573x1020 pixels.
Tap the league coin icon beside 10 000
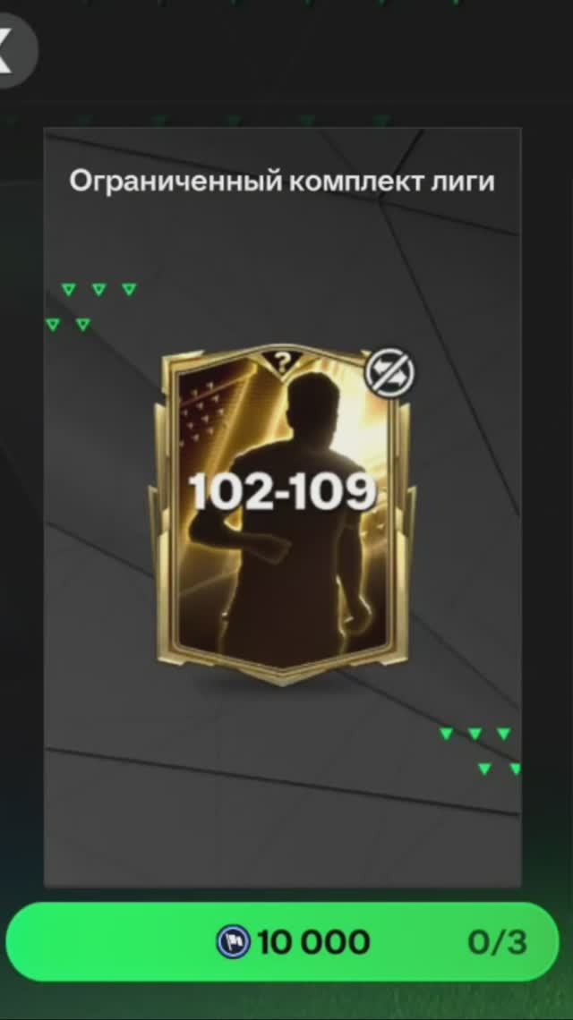coord(235,942)
